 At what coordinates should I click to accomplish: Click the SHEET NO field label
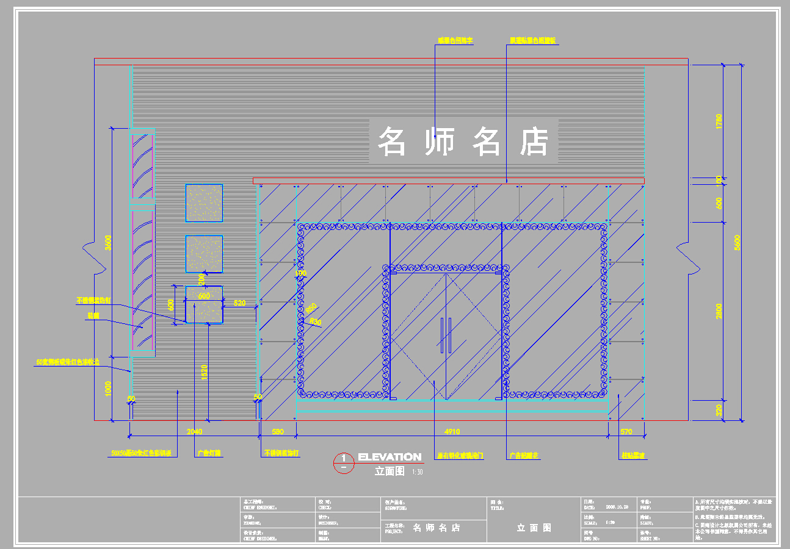click(x=650, y=539)
